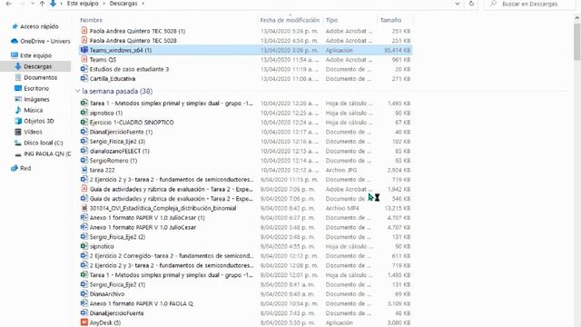This screenshot has height=327, width=581.
Task: Select 'Anexo 1 formato PAPER V 1.0 JulioCesar (1)'
Action: 147,218
